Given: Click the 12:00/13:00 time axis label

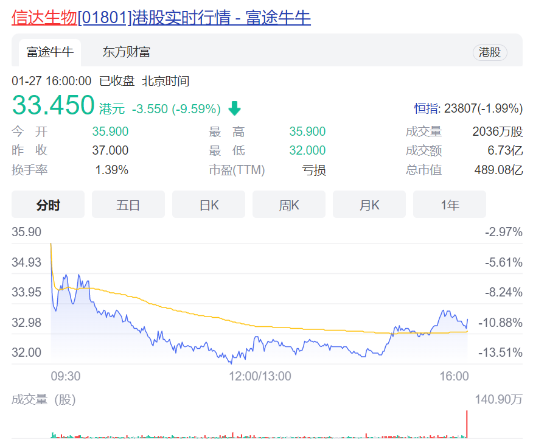Looking at the screenshot, I should coord(260,376).
